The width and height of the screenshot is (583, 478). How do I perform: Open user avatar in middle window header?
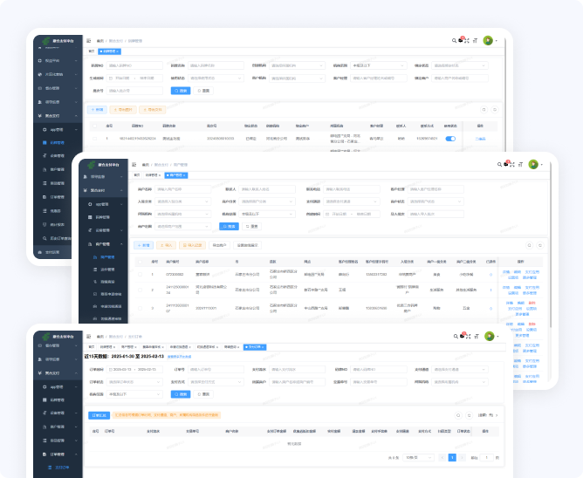click(x=533, y=164)
